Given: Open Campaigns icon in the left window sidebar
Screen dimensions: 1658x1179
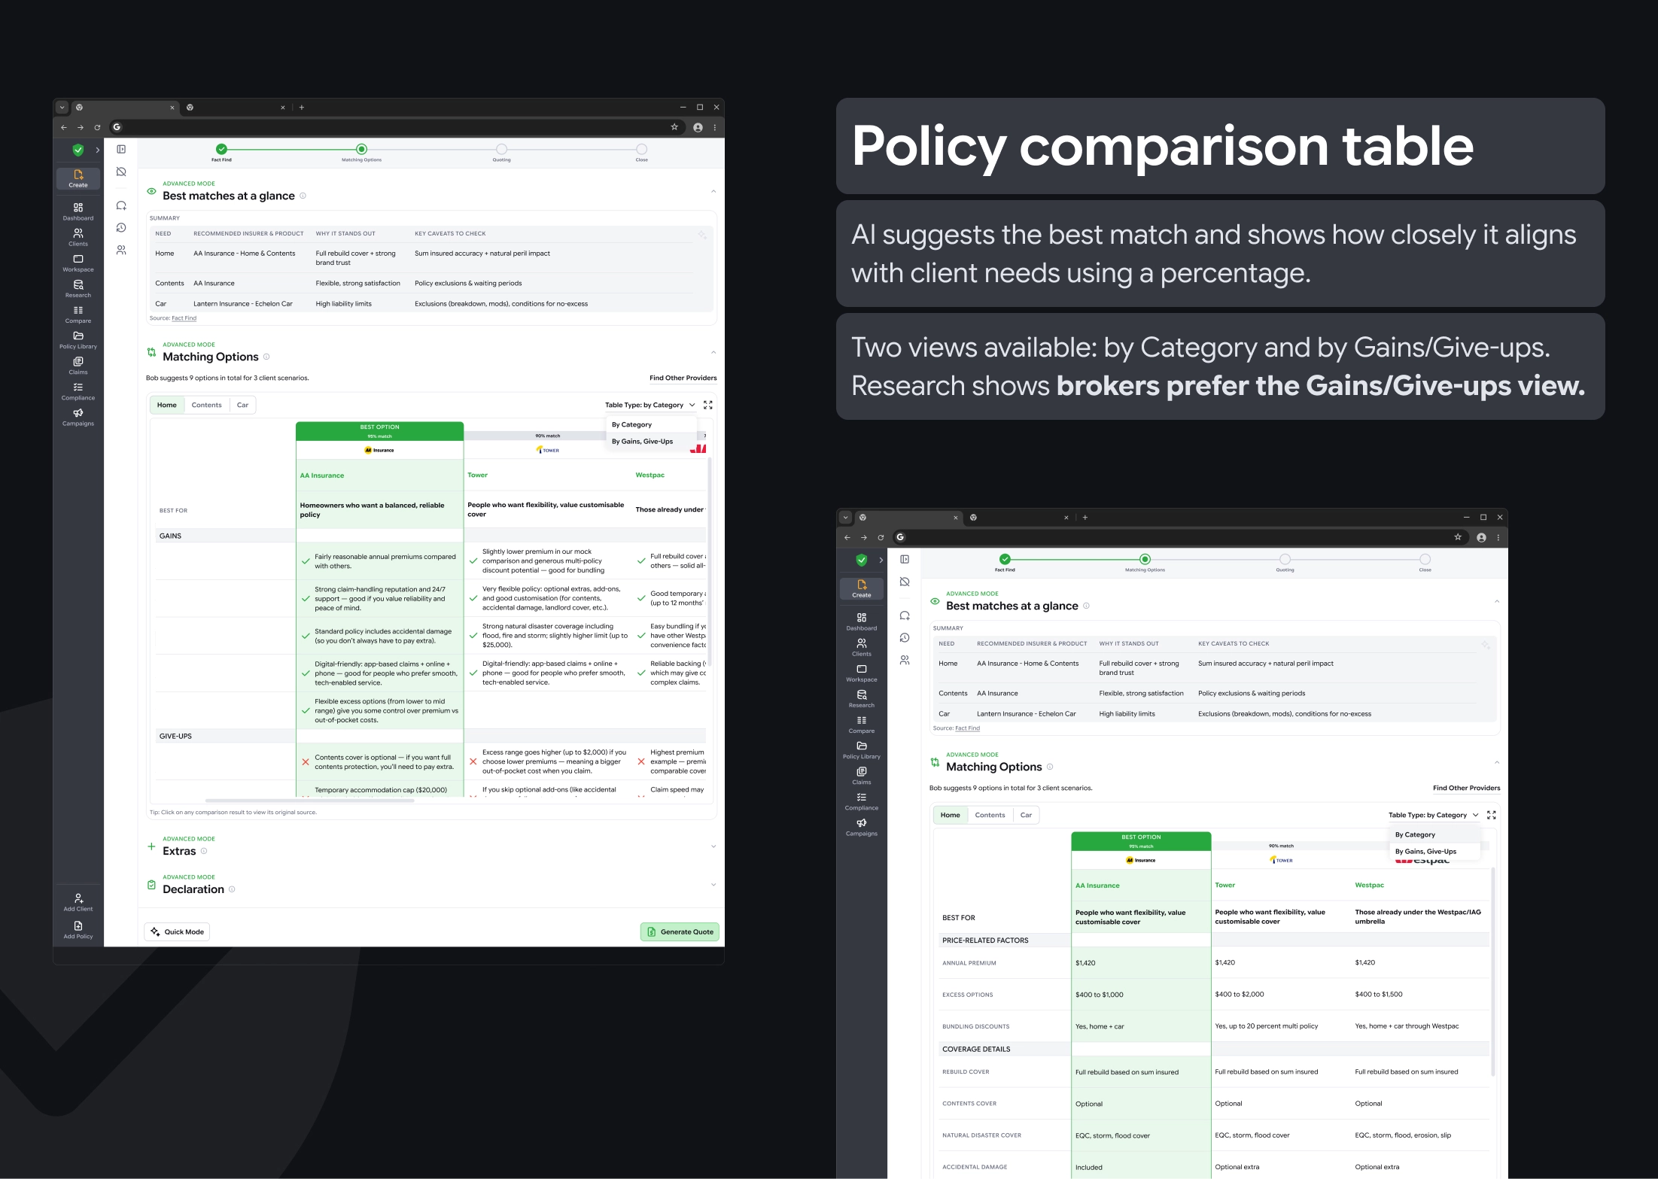Looking at the screenshot, I should (x=78, y=413).
